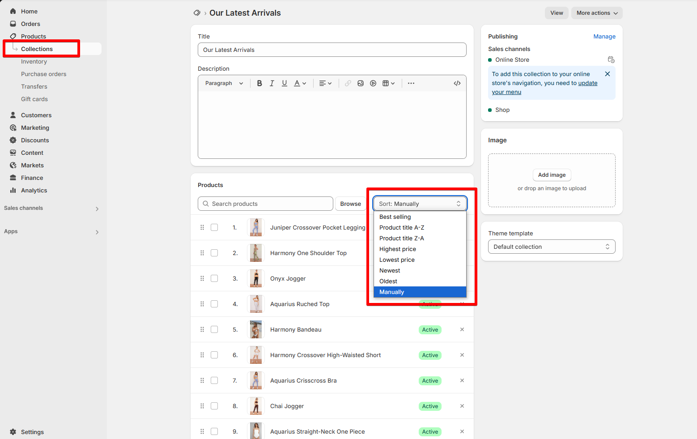Click the Online Store schedule calendar icon

tap(611, 60)
